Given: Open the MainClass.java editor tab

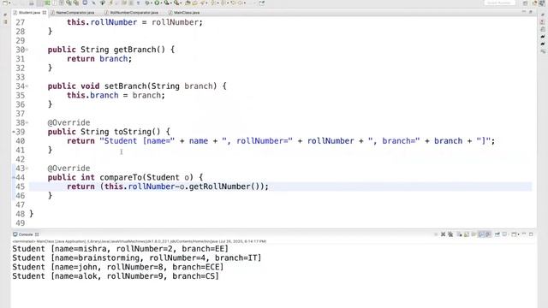Looking at the screenshot, I should click(x=187, y=12).
